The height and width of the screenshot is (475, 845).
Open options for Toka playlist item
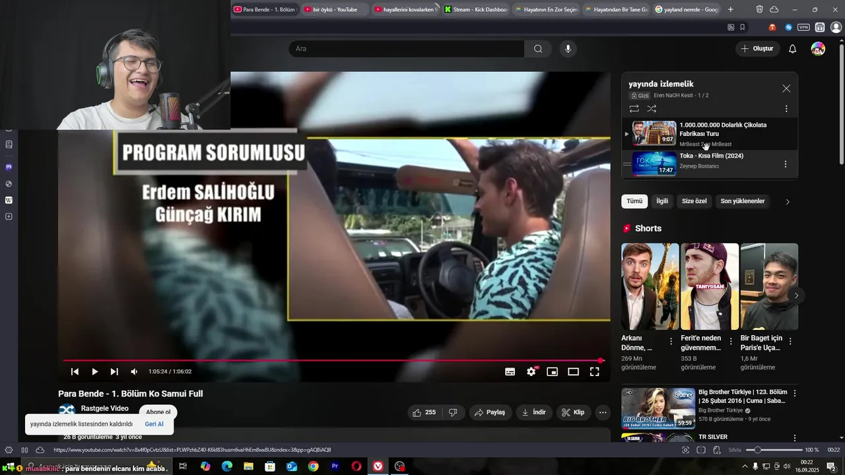click(x=786, y=164)
